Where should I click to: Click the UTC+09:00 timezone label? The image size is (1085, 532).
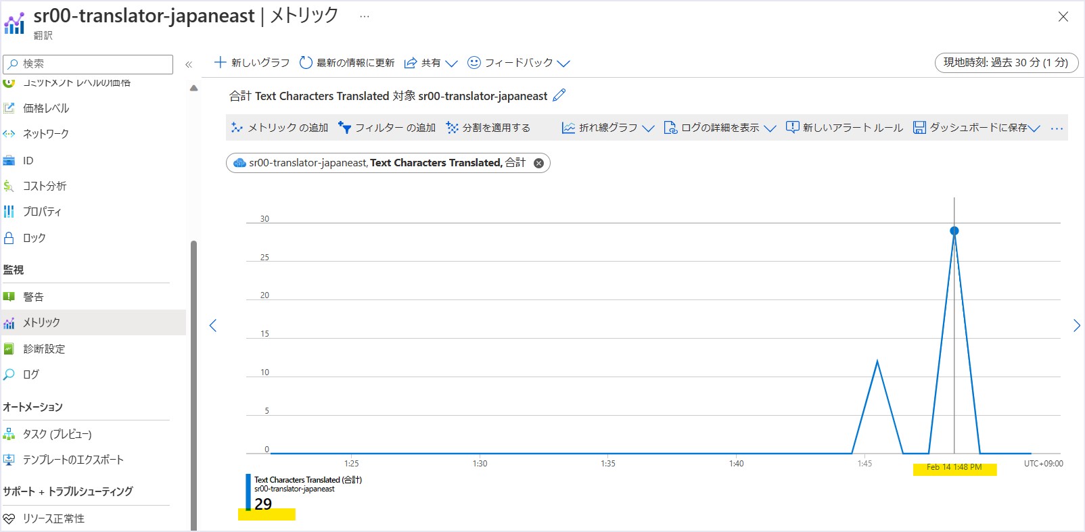pyautogui.click(x=1043, y=464)
